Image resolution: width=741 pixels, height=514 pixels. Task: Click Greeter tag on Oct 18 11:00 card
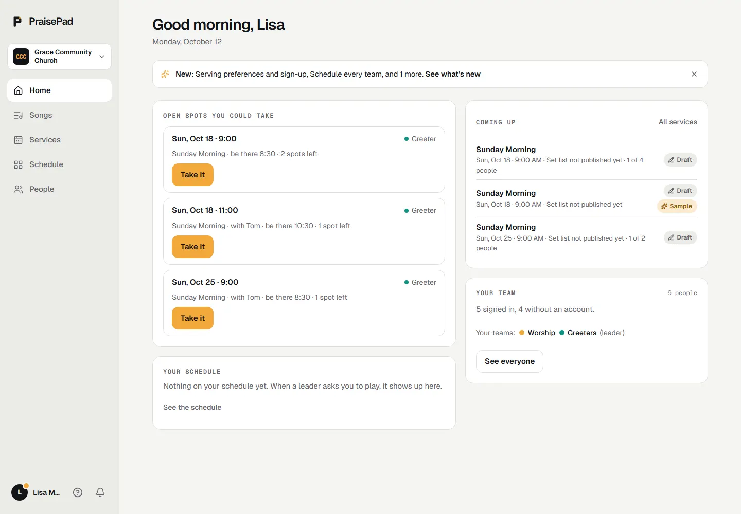[420, 210]
